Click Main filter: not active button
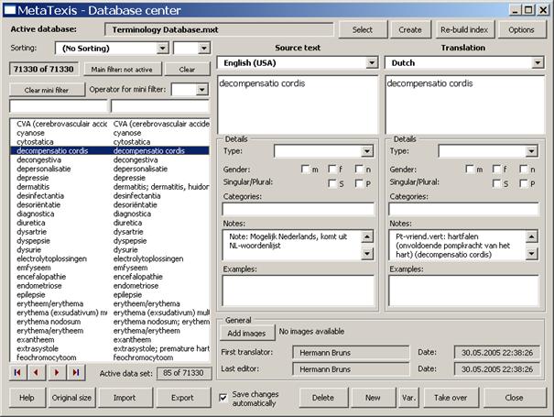The height and width of the screenshot is (417, 554). point(123,70)
